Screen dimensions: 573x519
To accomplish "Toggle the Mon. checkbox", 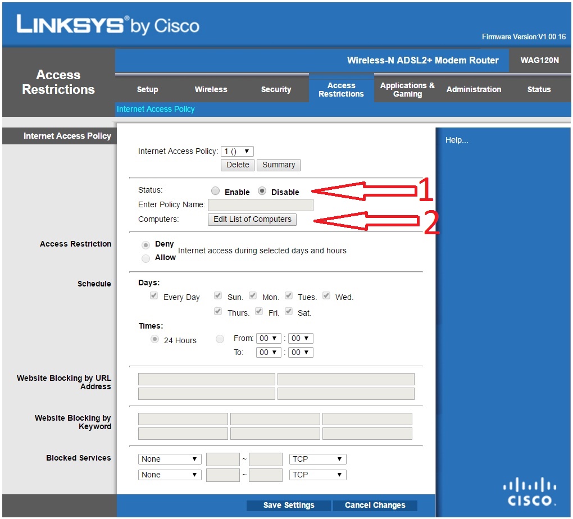I will pos(253,295).
